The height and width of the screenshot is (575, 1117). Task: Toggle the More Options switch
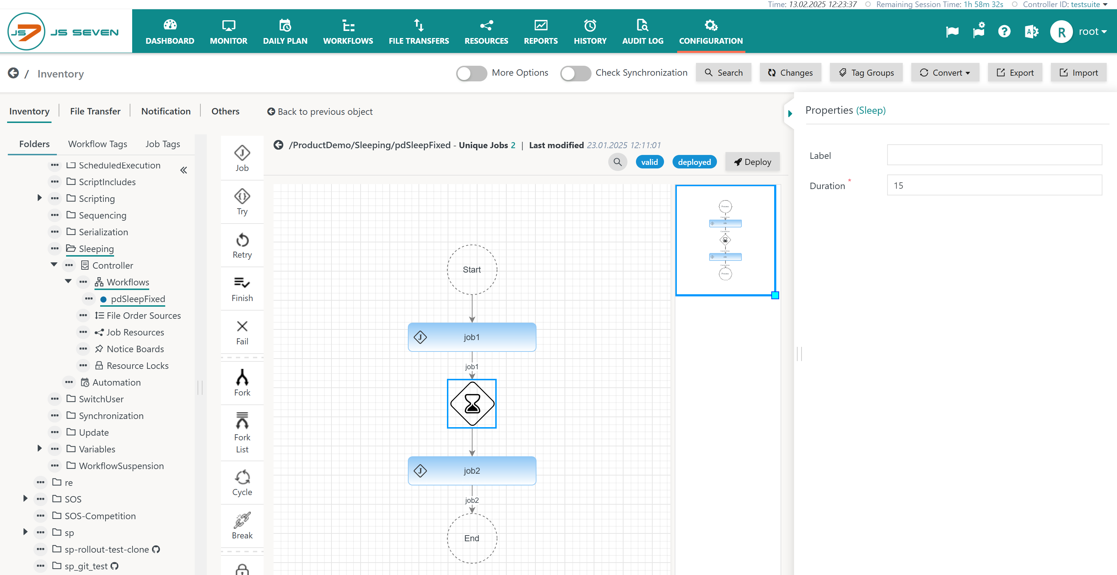pos(471,73)
